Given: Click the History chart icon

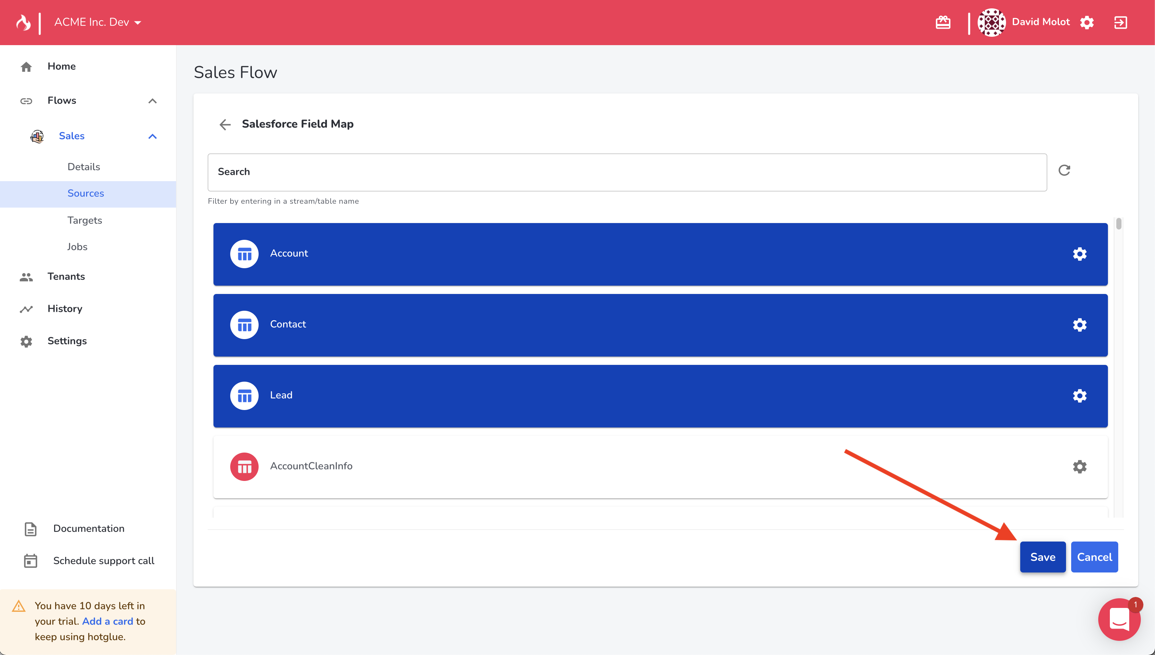Looking at the screenshot, I should pyautogui.click(x=26, y=309).
